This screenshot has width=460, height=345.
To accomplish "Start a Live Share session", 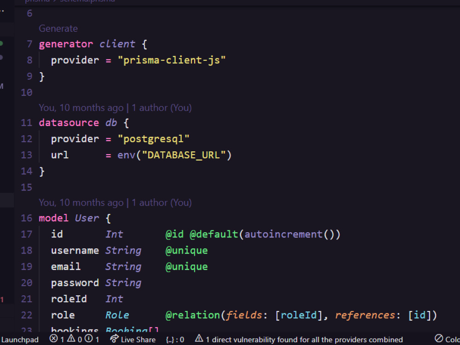I will (133, 339).
